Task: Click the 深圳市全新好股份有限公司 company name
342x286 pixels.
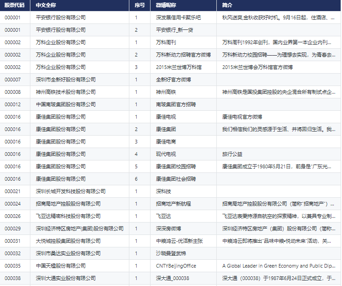Action: click(x=66, y=80)
